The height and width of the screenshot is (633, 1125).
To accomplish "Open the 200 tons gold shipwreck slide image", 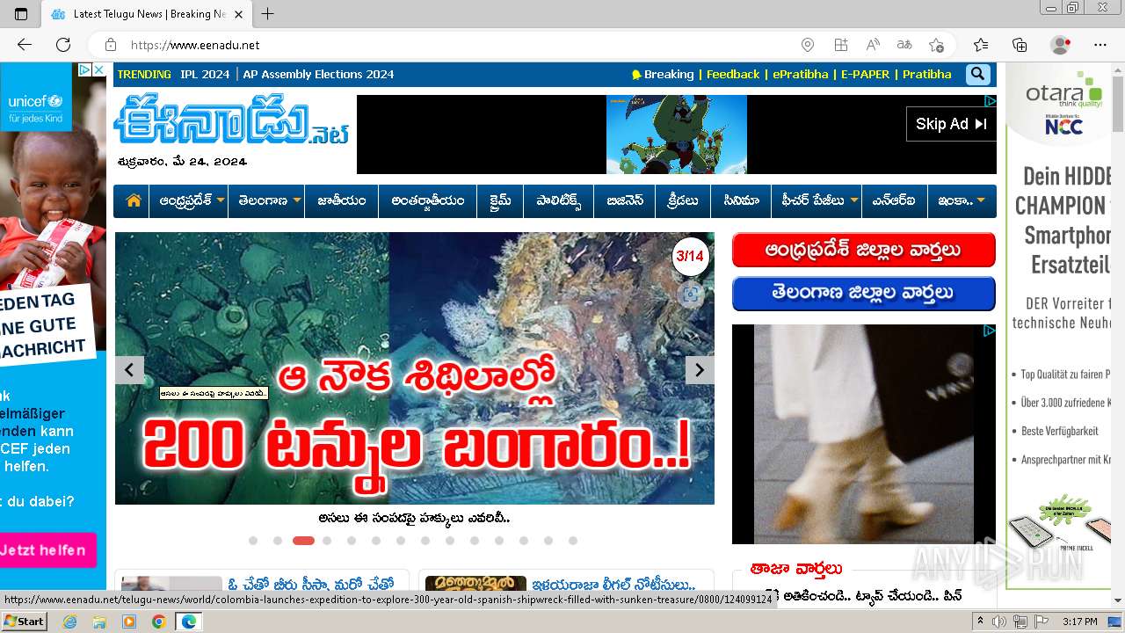I will (x=415, y=368).
